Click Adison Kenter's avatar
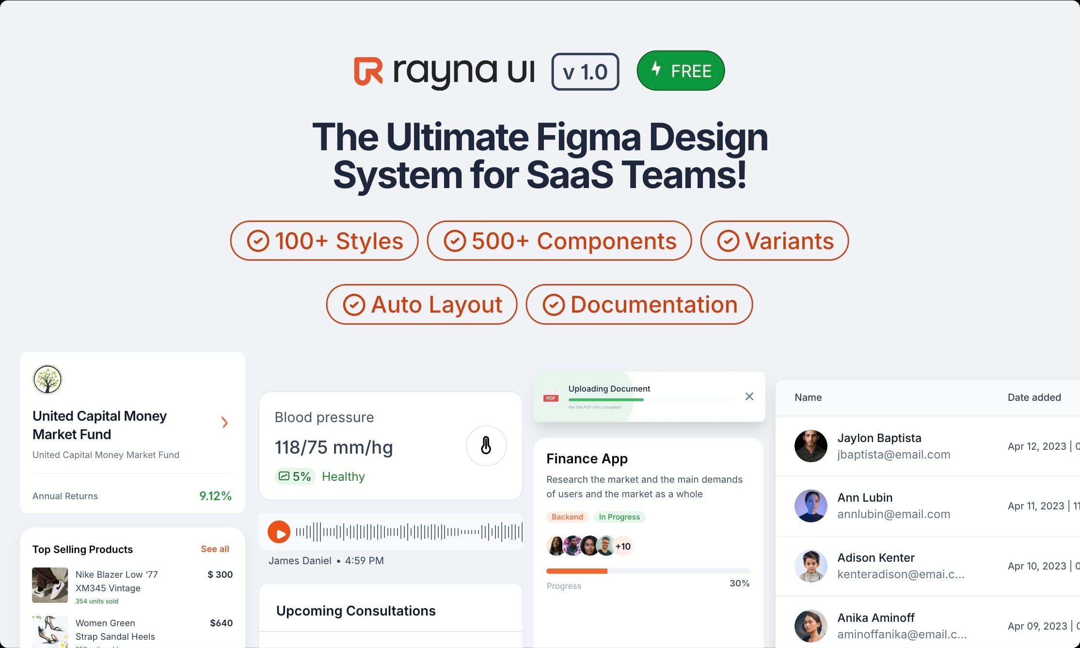 pos(810,566)
